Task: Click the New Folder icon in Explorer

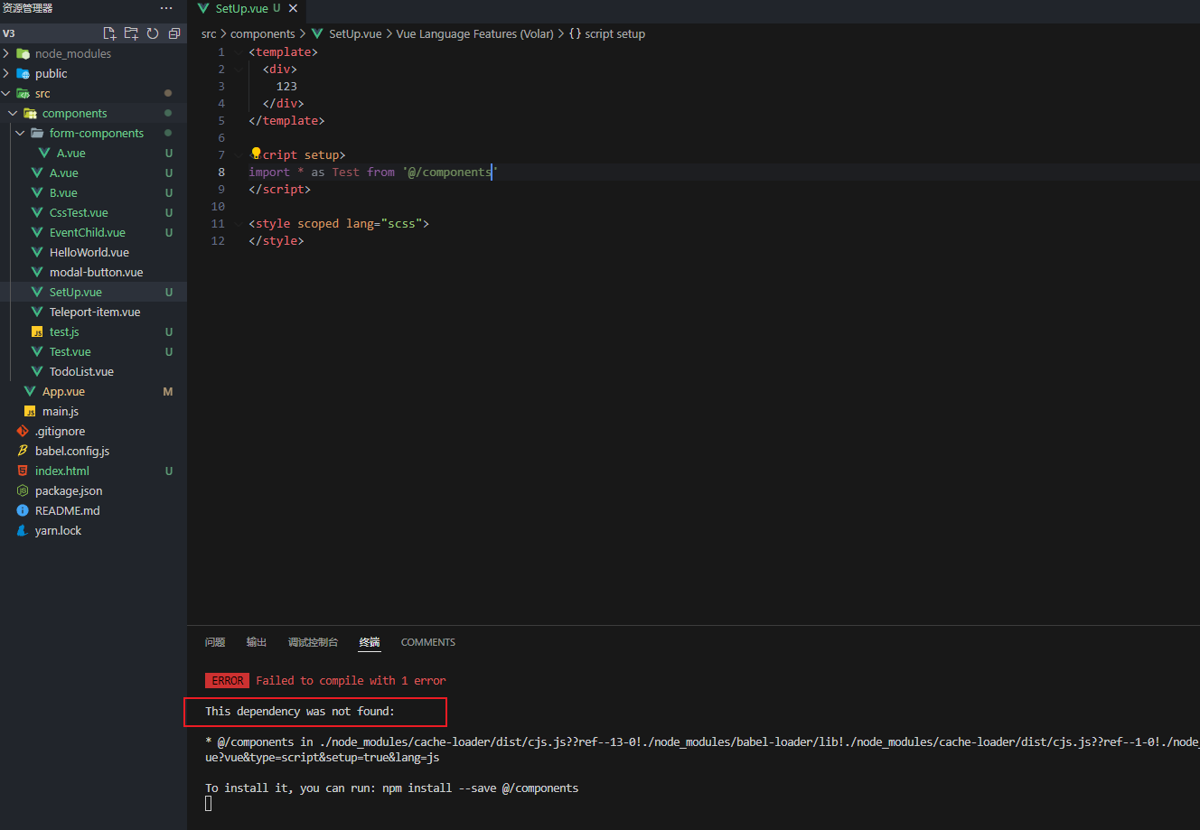Action: click(131, 33)
